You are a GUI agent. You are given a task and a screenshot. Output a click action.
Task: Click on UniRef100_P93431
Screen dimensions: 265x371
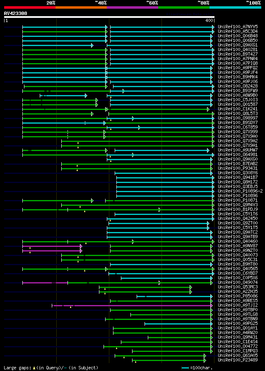pyautogui.click(x=238, y=168)
